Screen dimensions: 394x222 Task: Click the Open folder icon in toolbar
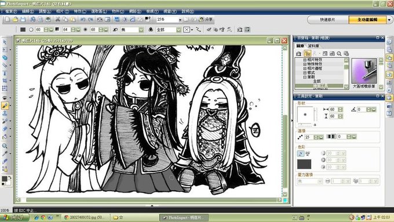pyautogui.click(x=15, y=19)
